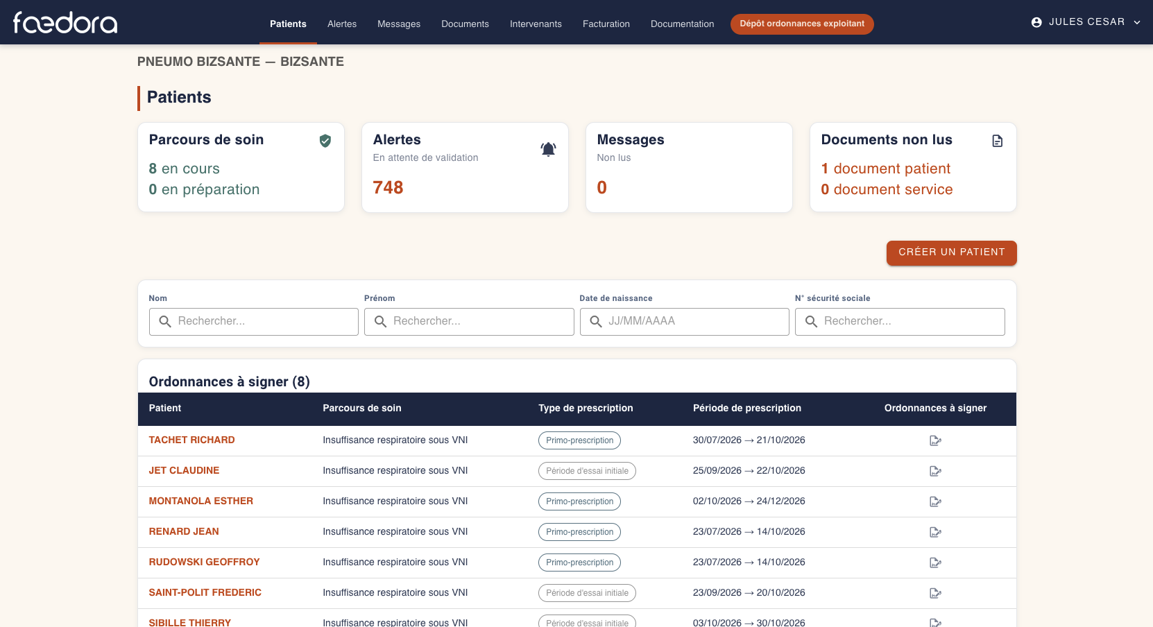Sign ordonnance for MONTANOLA ESTHER
Viewport: 1153px width, 627px height.
click(x=935, y=501)
